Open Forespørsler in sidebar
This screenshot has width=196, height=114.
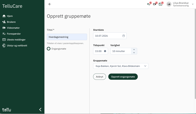12,34
